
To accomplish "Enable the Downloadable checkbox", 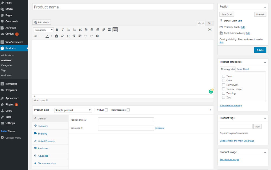I will pyautogui.click(x=128, y=110).
